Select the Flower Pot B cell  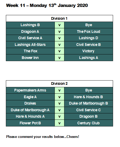[30, 123]
